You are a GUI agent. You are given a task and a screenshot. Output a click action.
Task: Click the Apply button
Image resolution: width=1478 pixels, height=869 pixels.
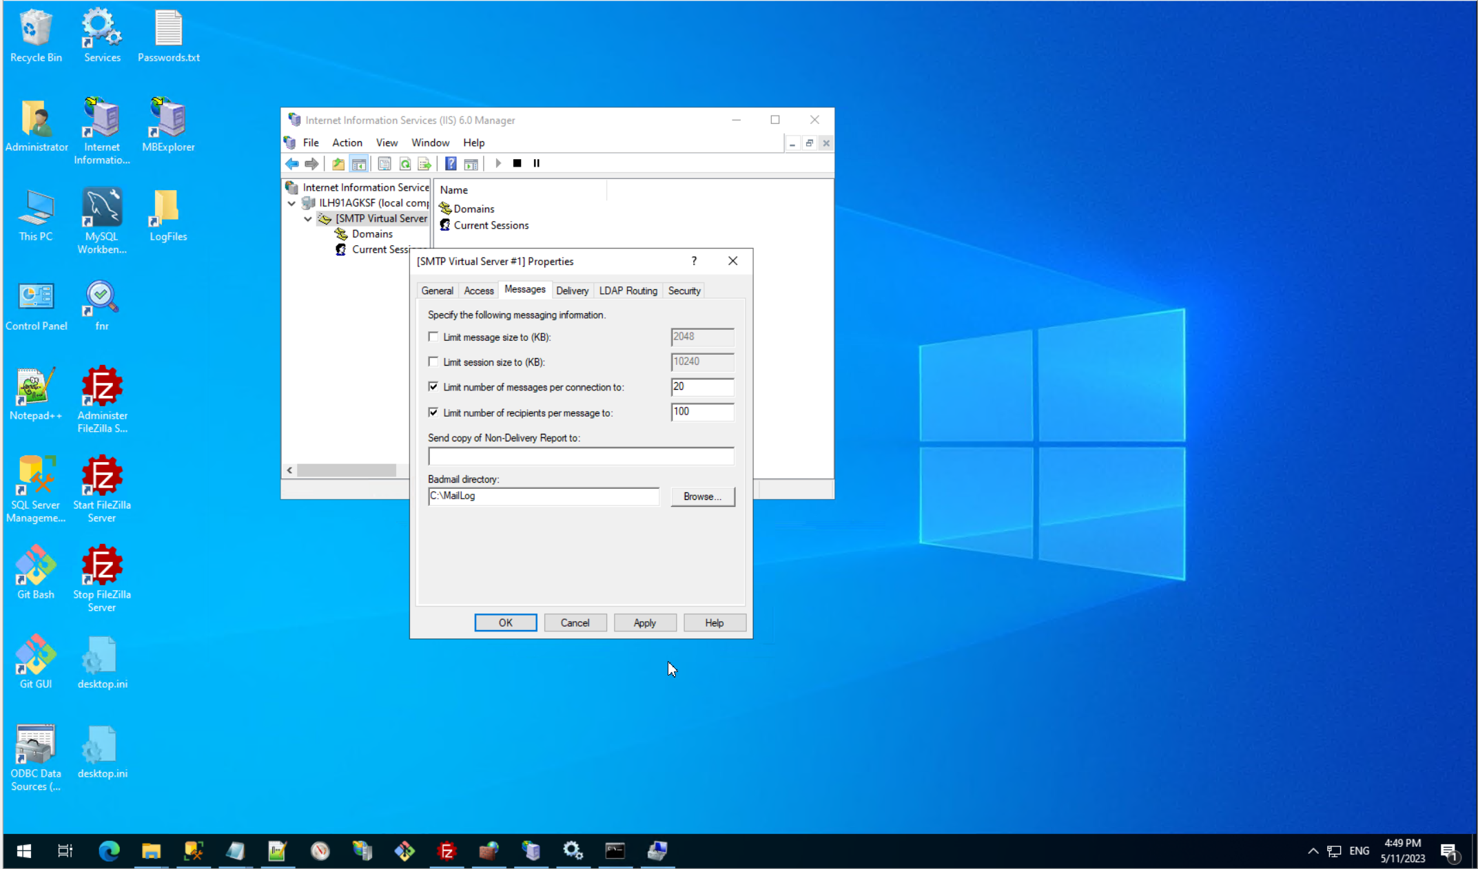(644, 622)
